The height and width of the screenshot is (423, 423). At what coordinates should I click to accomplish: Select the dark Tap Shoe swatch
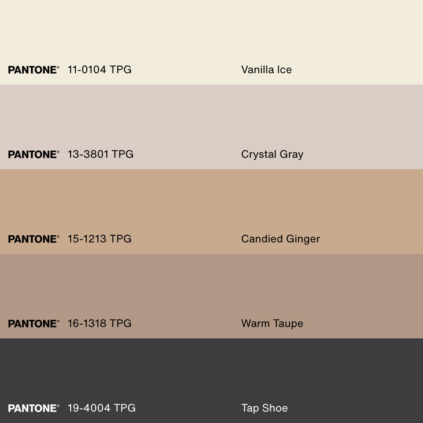pos(211,372)
